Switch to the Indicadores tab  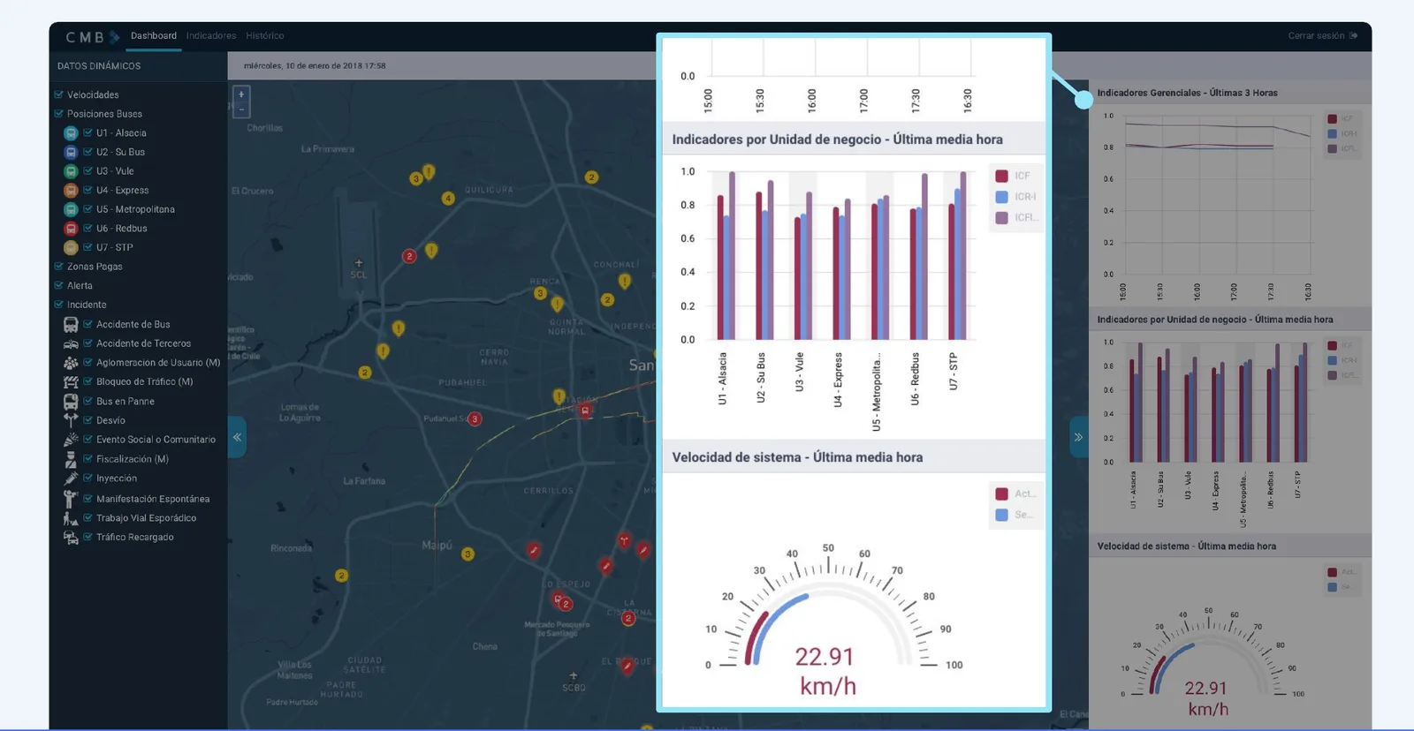tap(211, 36)
